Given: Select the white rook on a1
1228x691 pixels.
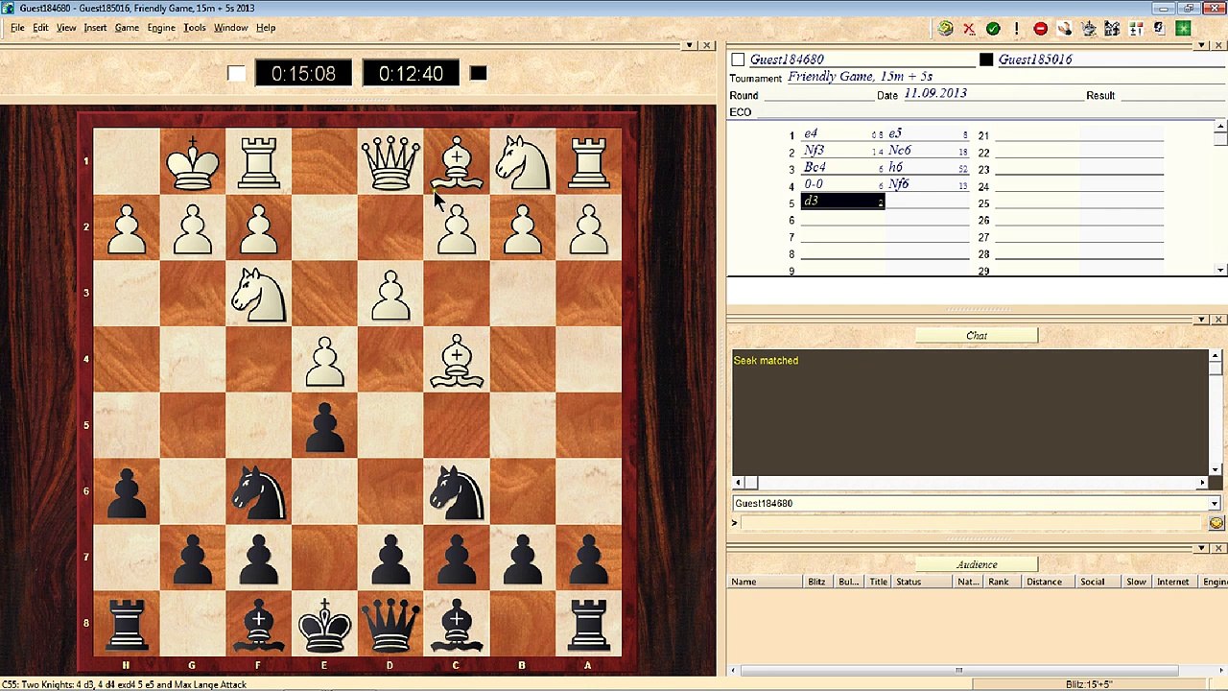Looking at the screenshot, I should pos(588,161).
